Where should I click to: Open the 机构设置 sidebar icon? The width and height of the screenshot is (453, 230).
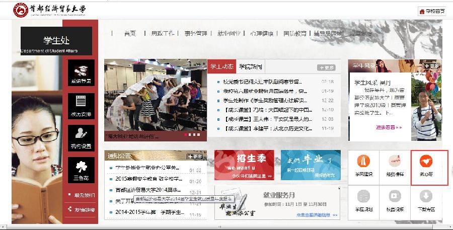tap(81, 138)
